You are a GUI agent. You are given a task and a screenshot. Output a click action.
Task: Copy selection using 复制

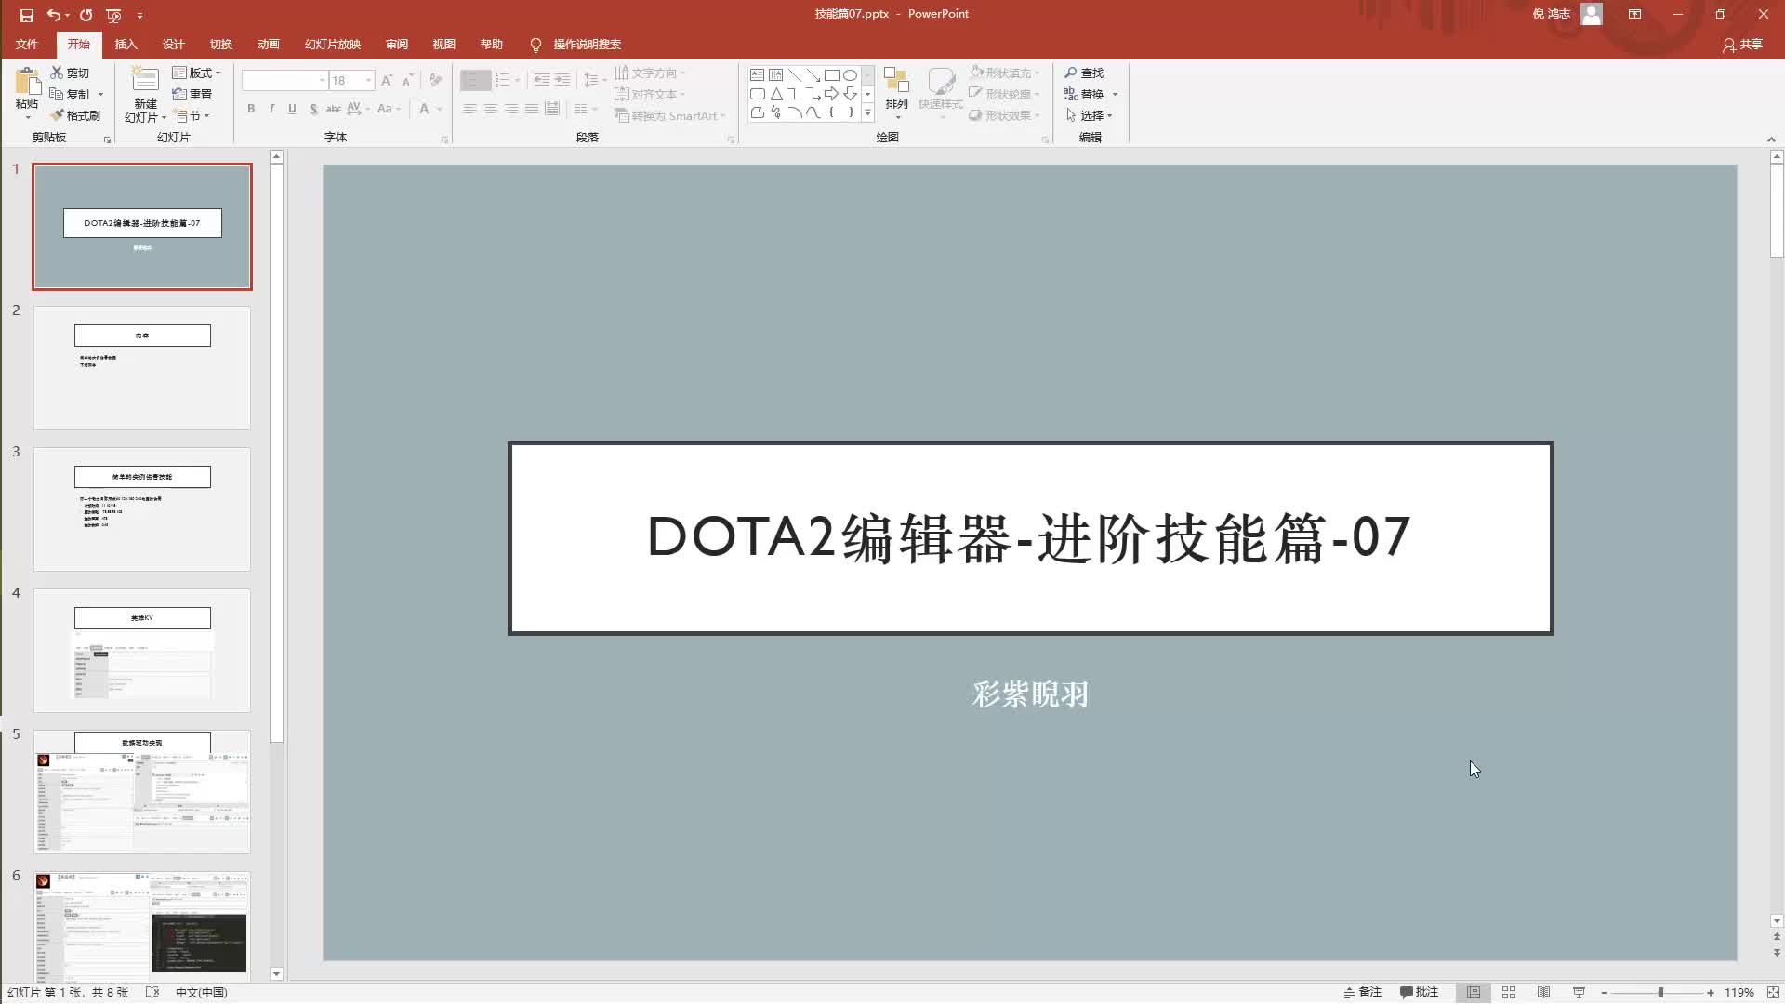70,94
